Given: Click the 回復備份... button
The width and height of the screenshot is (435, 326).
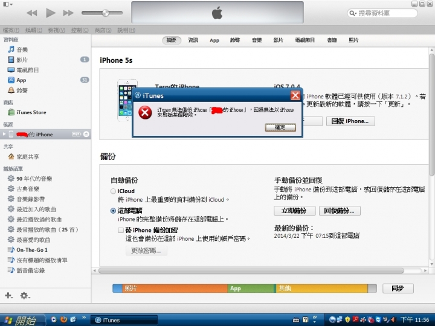Looking at the screenshot, I should click(x=340, y=211).
